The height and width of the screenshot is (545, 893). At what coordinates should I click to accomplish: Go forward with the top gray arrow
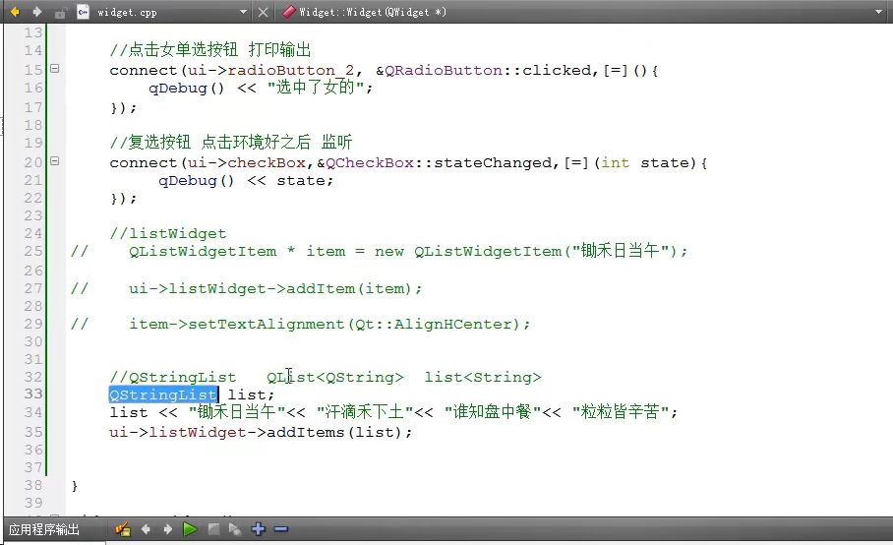tap(36, 12)
